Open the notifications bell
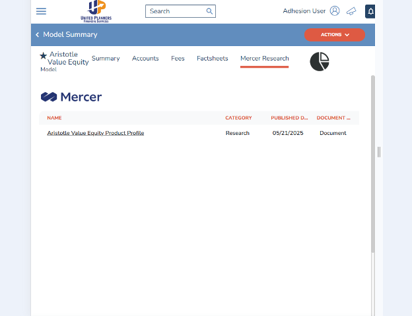412x316 pixels. [370, 12]
